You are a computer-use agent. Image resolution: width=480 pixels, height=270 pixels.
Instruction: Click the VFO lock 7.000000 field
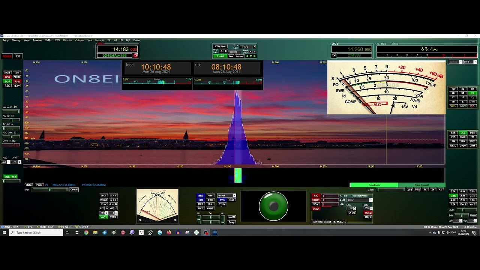(x=234, y=52)
